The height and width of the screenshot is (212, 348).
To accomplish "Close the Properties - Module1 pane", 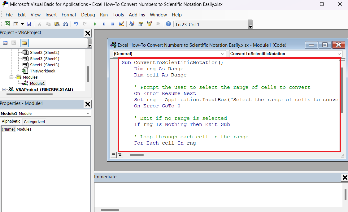I will pos(88,104).
